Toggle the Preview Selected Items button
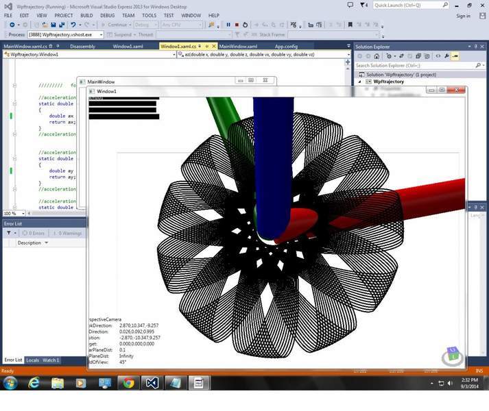 [455, 56]
